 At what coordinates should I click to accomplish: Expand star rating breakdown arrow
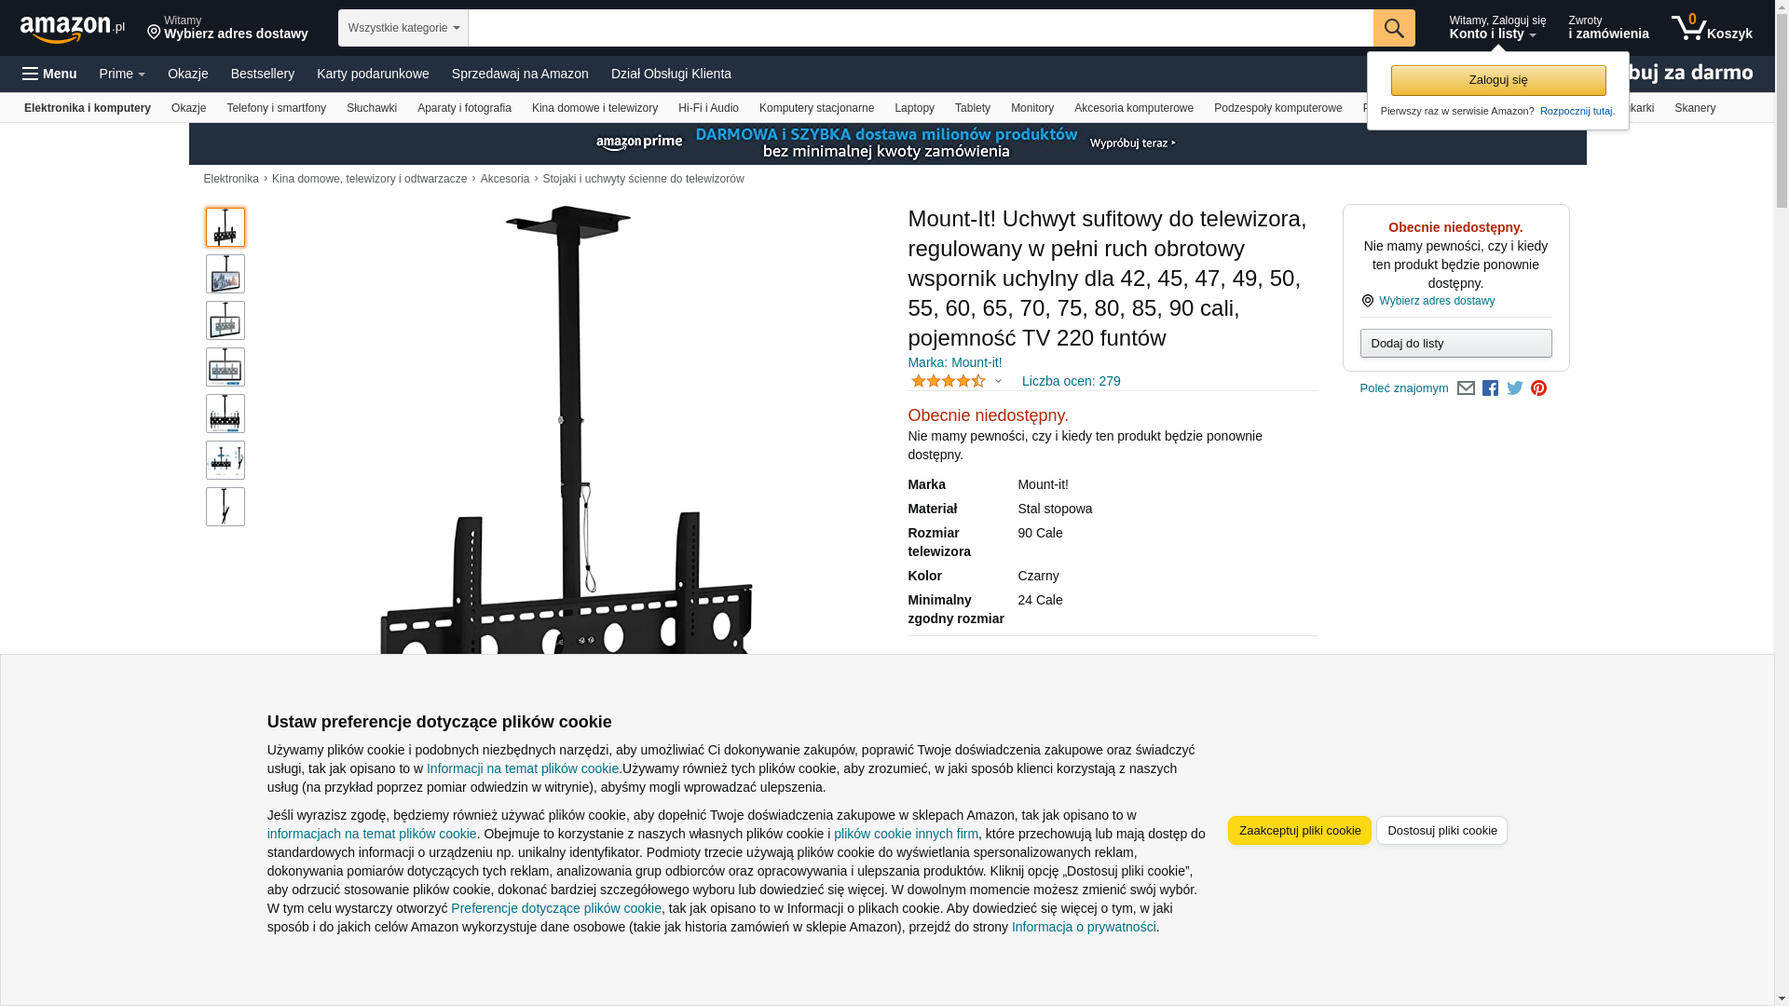[x=998, y=381]
